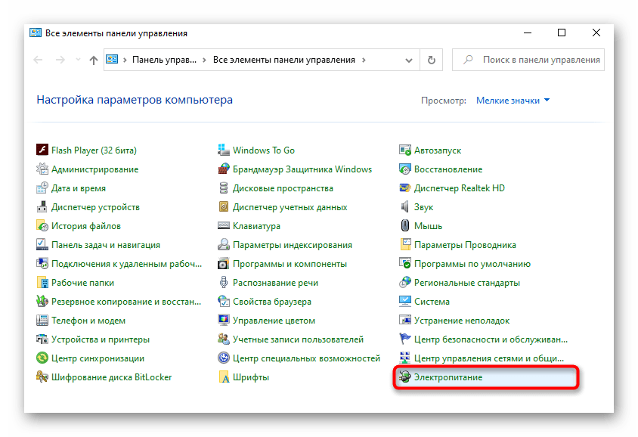Viewport: 638px width, 437px height.
Task: Click the Диспетчер устройств icon
Action: coord(43,207)
